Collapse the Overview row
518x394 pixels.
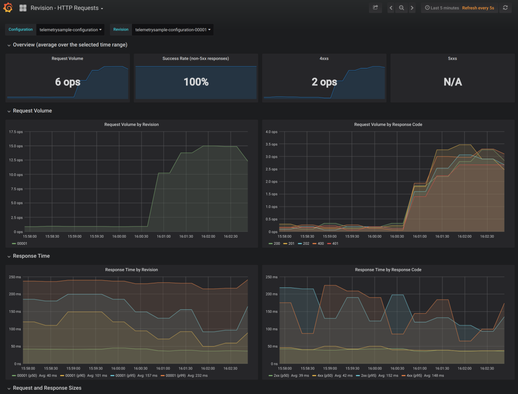(x=67, y=45)
